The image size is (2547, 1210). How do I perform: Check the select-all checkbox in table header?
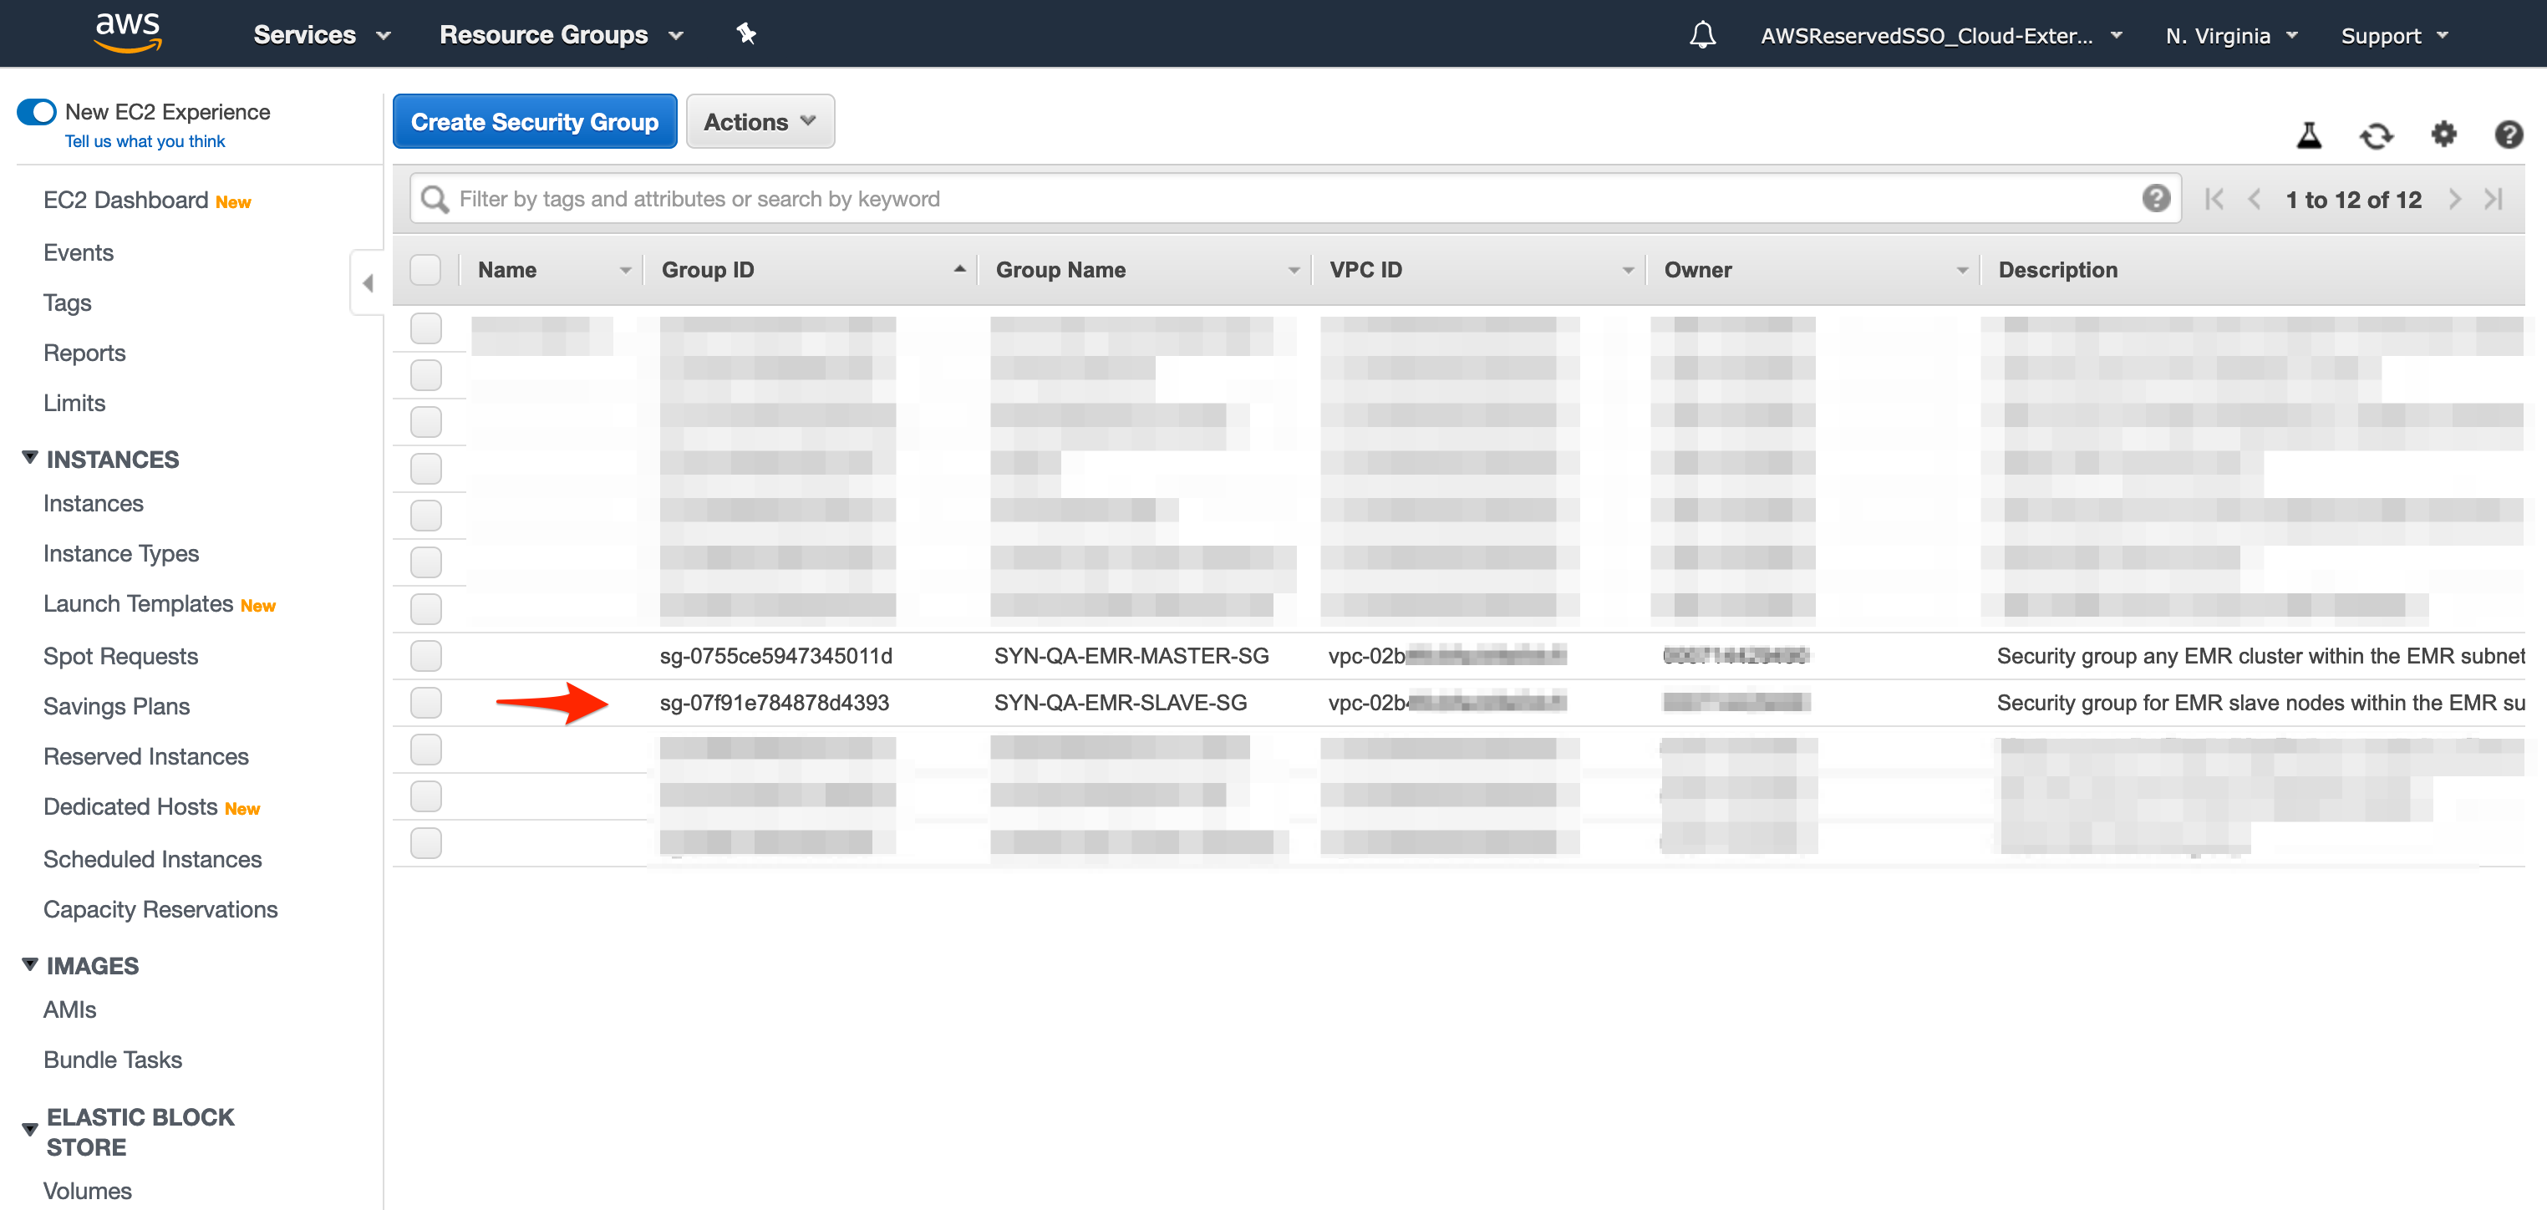tap(425, 268)
